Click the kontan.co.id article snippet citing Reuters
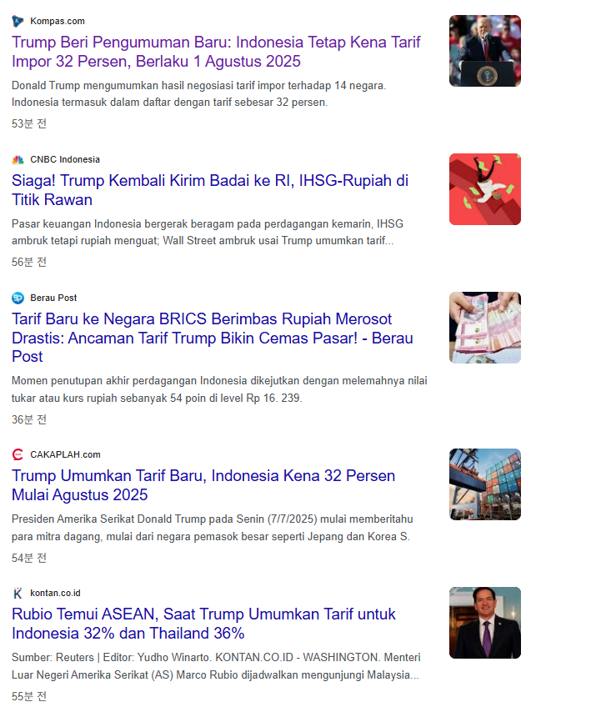The width and height of the screenshot is (596, 707). pyautogui.click(x=215, y=665)
